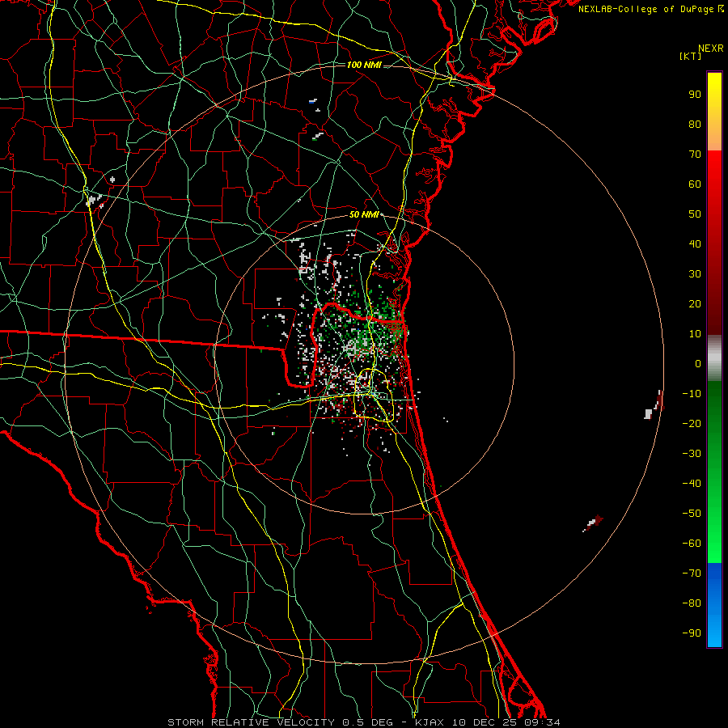Click the -80 knot scale label

692,603
